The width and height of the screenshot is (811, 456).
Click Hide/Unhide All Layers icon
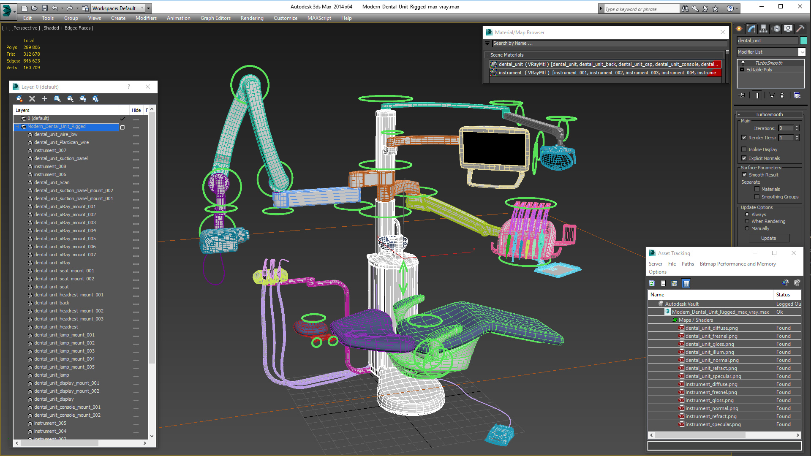[83, 99]
